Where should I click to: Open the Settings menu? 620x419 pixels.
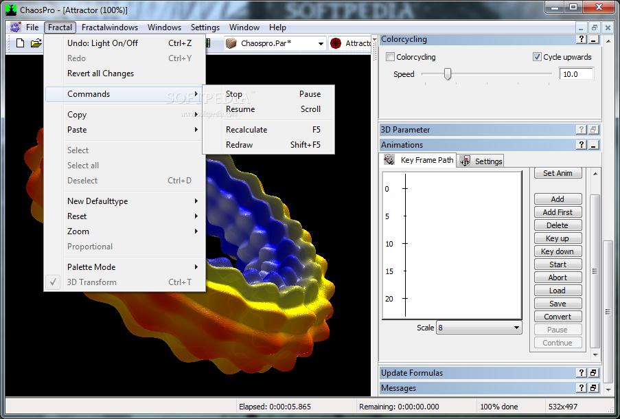(205, 27)
